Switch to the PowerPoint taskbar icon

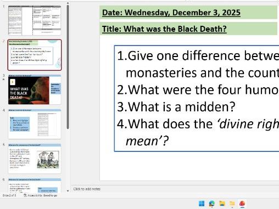pos(242,204)
